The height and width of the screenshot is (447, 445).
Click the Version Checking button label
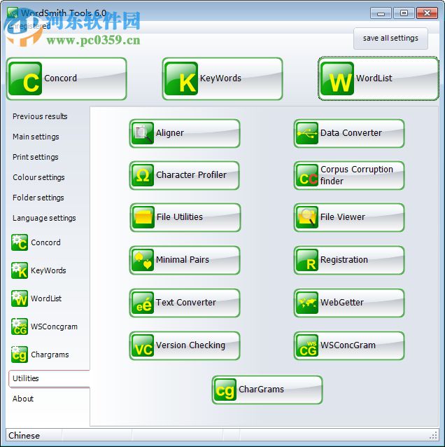pyautogui.click(x=190, y=345)
